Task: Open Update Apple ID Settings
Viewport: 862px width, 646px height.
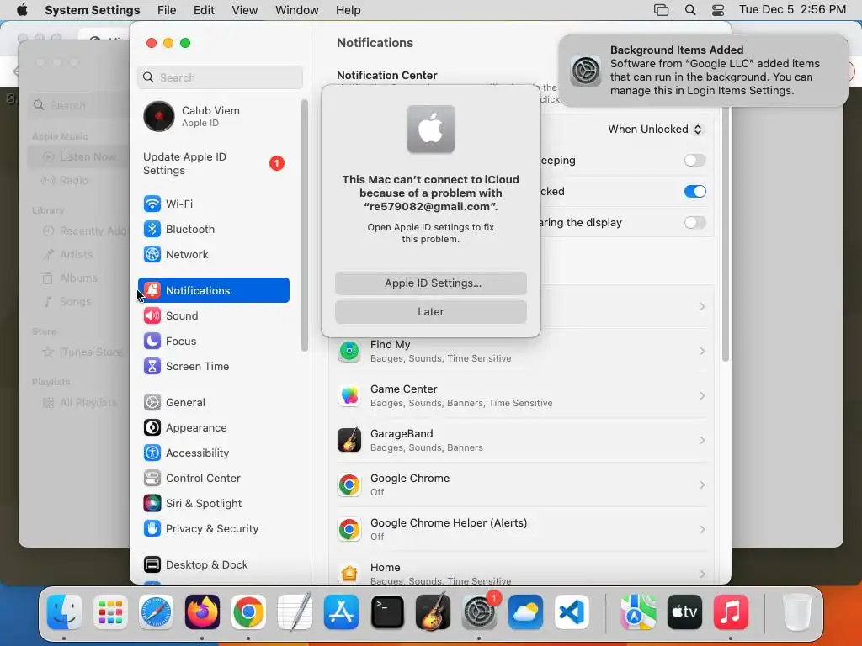Action: point(213,164)
